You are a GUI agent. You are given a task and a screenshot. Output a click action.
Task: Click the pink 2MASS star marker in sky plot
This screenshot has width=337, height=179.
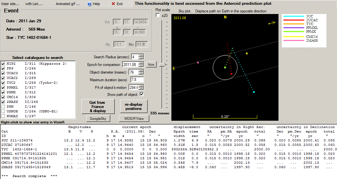click(198, 62)
